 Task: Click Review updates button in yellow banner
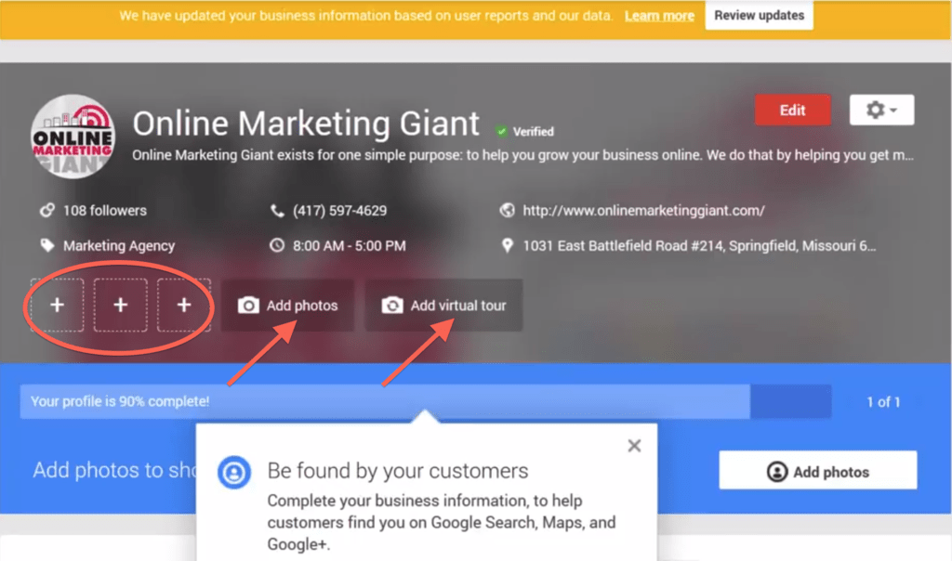[759, 15]
